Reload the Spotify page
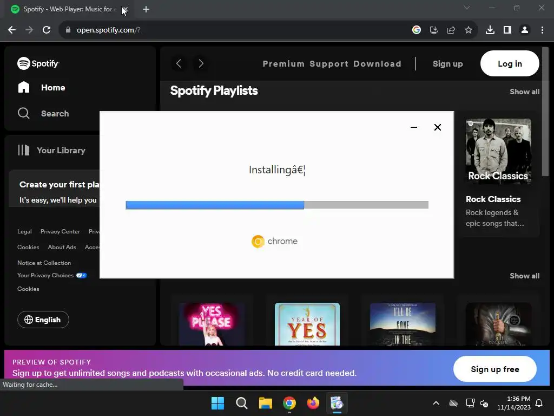This screenshot has width=554, height=416. (47, 30)
